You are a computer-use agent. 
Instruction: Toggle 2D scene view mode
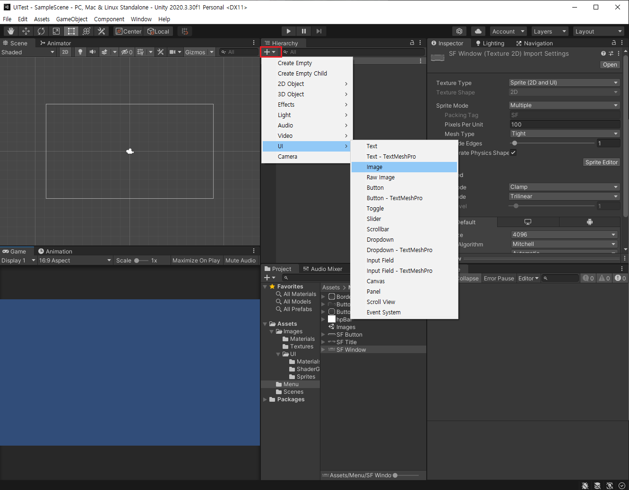65,52
